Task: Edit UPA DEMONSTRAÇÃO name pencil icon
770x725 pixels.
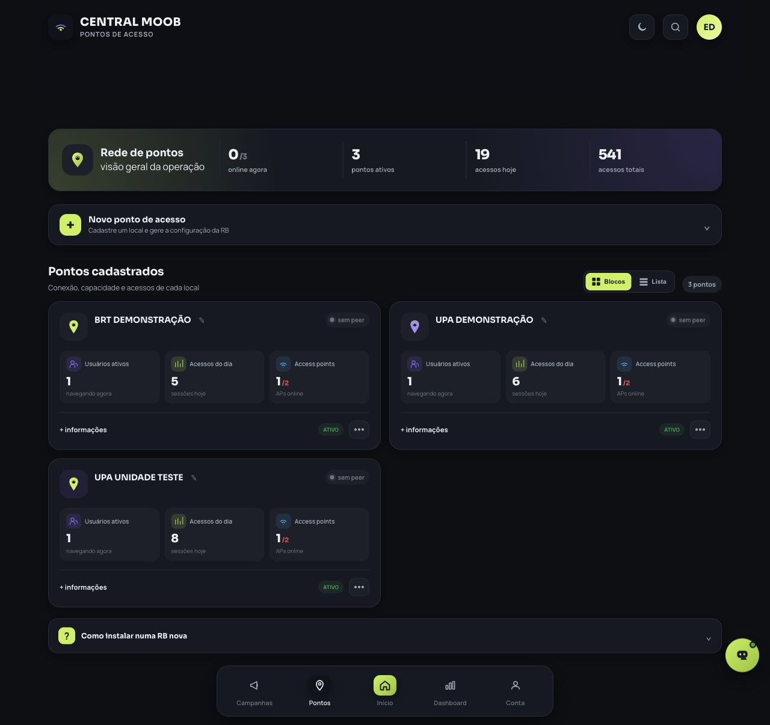Action: tap(544, 320)
